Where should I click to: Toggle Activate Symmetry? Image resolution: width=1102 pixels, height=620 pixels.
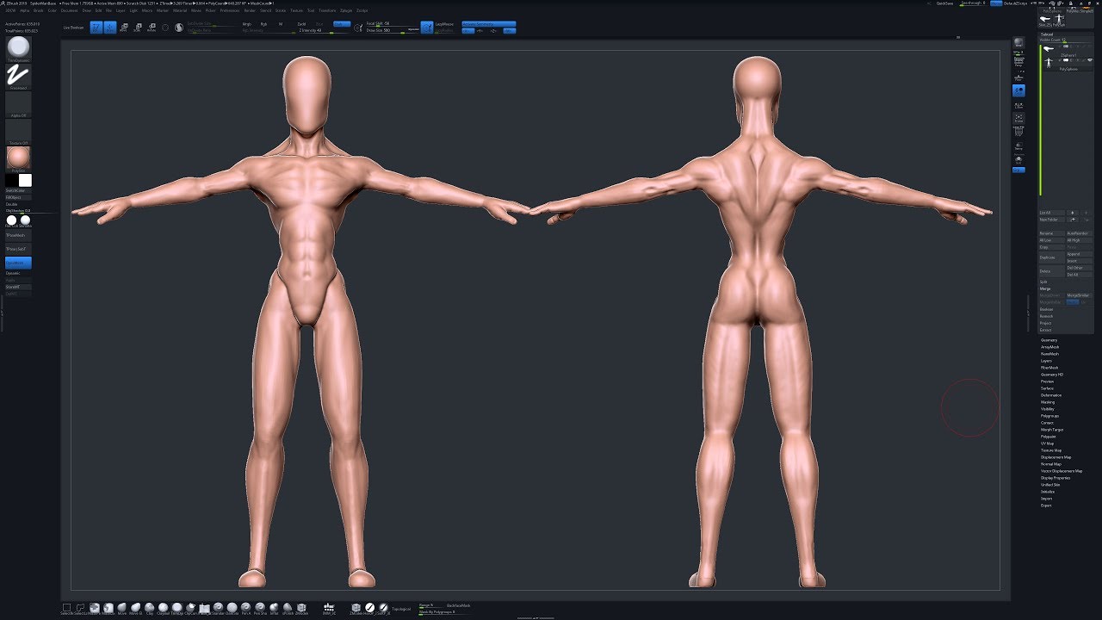(x=488, y=24)
